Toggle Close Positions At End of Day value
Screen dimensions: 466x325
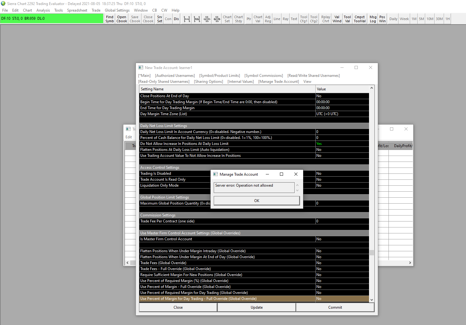pos(342,96)
